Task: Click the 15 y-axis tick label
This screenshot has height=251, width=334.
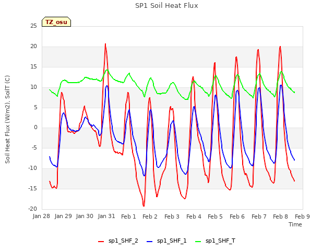Action: [33, 67]
